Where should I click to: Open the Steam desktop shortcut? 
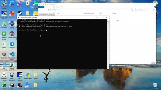point(20,13)
